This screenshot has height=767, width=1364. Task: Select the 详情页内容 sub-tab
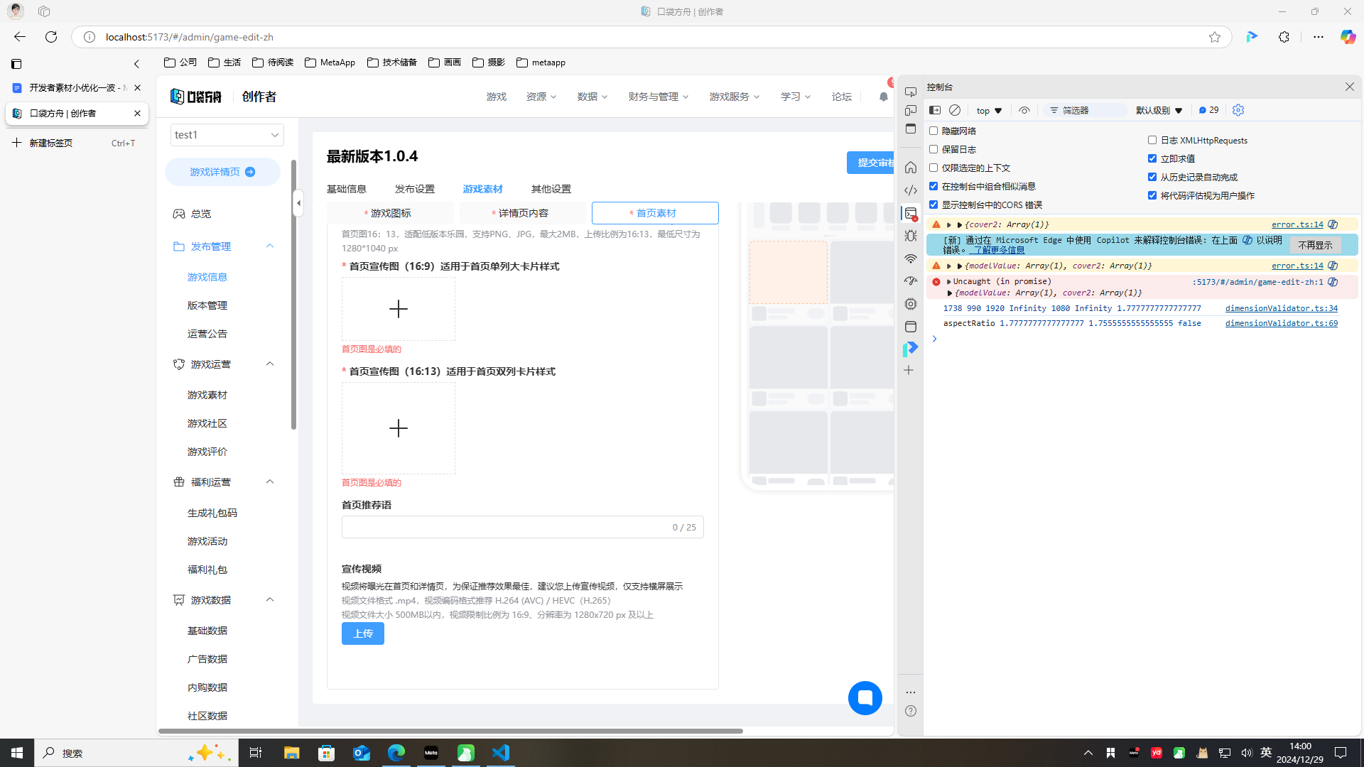coord(522,213)
